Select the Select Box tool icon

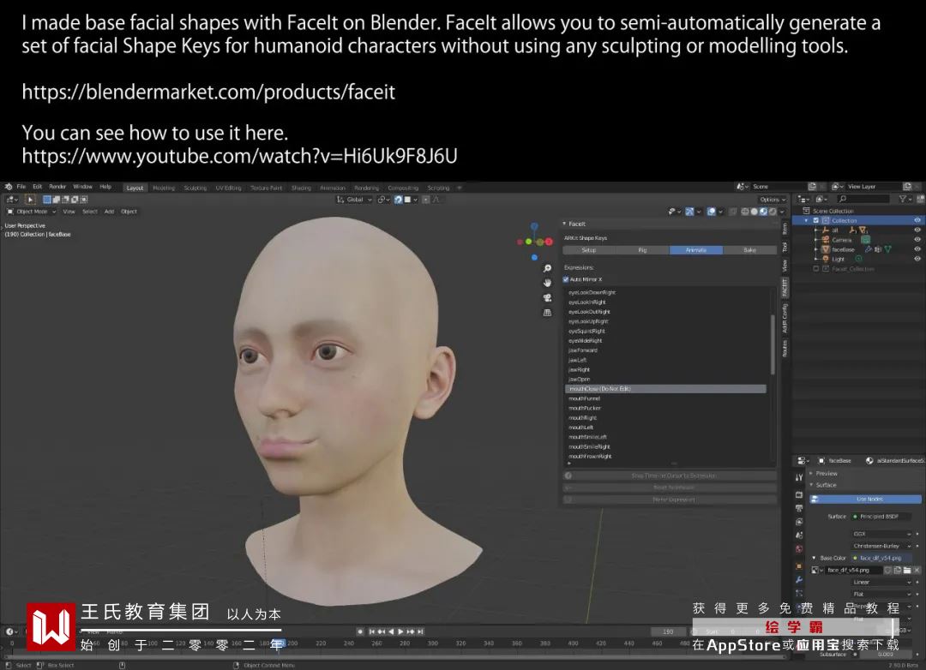(x=29, y=200)
